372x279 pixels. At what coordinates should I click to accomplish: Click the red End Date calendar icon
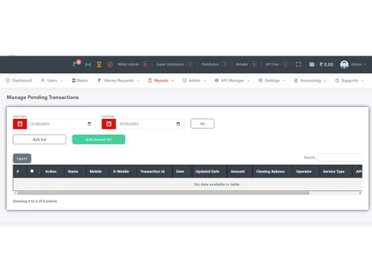tap(109, 124)
